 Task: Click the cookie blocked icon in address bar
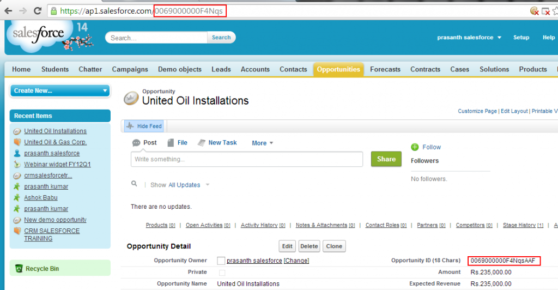tap(534, 11)
